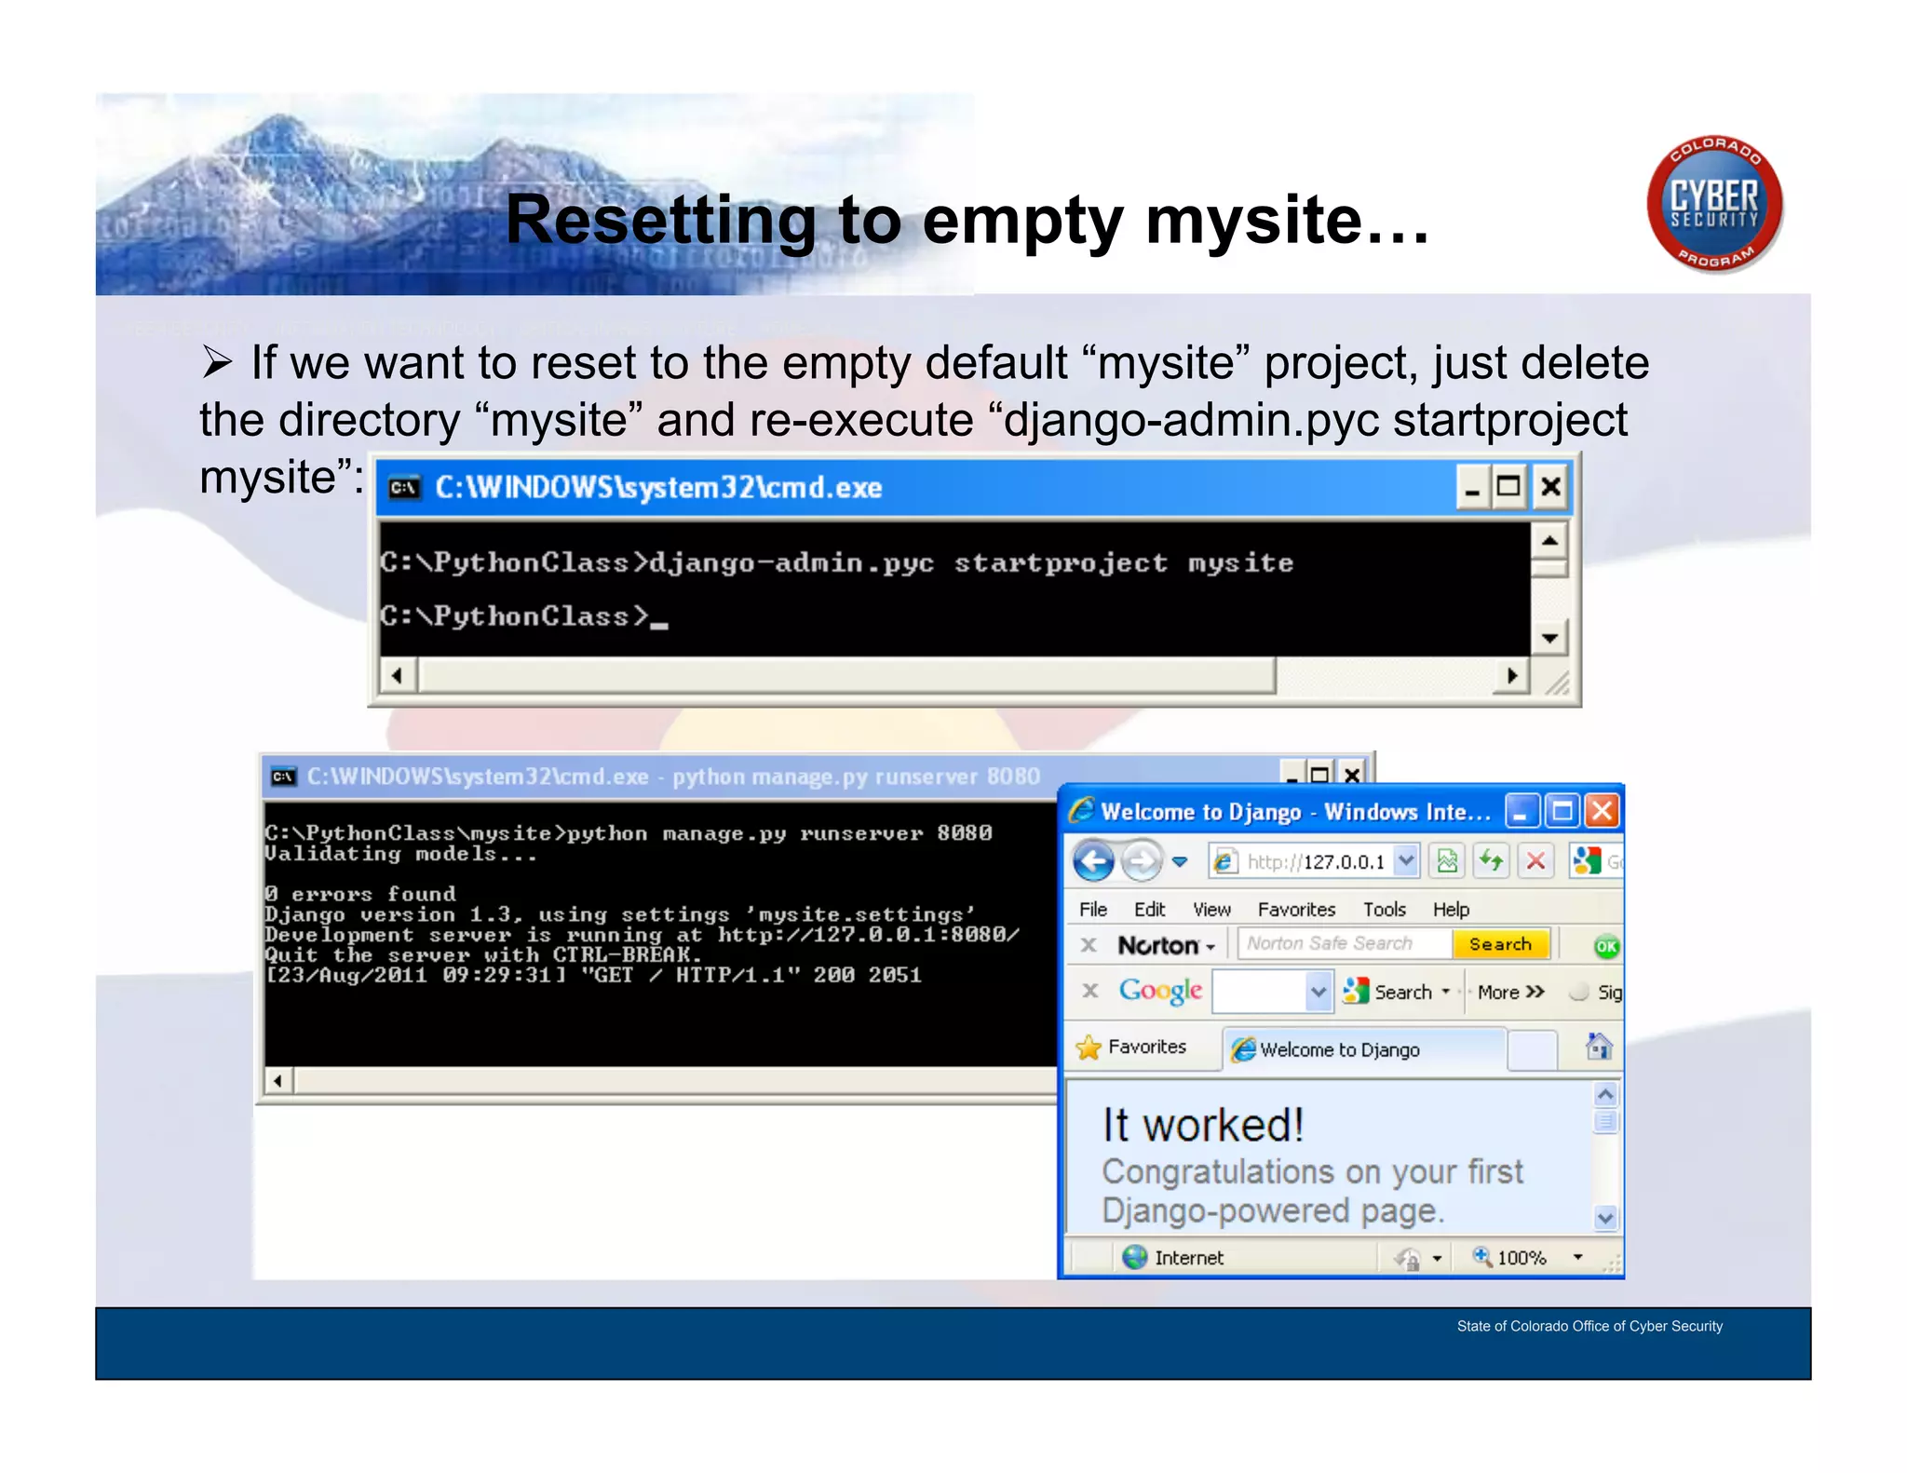The width and height of the screenshot is (1907, 1473).
Task: Close the Welcome to Django IE window
Action: (1602, 811)
